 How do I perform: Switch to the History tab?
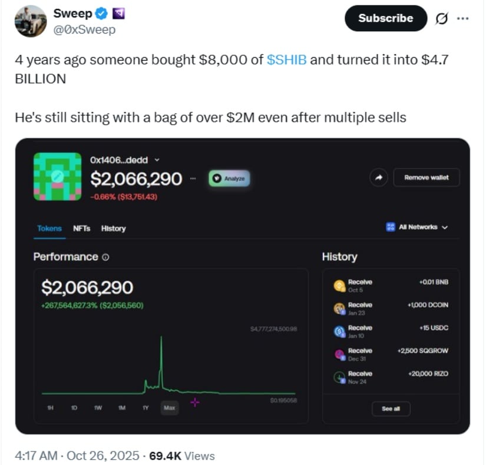point(113,228)
